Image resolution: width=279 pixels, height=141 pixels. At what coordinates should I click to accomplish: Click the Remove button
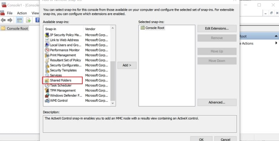[217, 38]
